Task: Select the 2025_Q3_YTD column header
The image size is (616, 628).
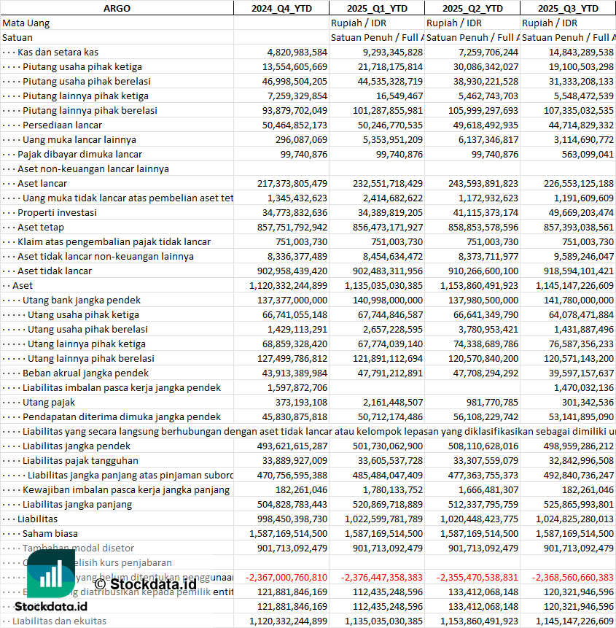Action: coord(568,9)
